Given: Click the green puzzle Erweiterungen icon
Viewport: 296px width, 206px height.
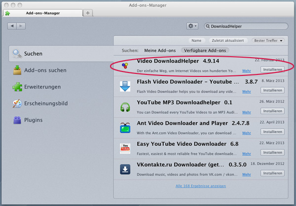Looking at the screenshot, I should click(17, 87).
